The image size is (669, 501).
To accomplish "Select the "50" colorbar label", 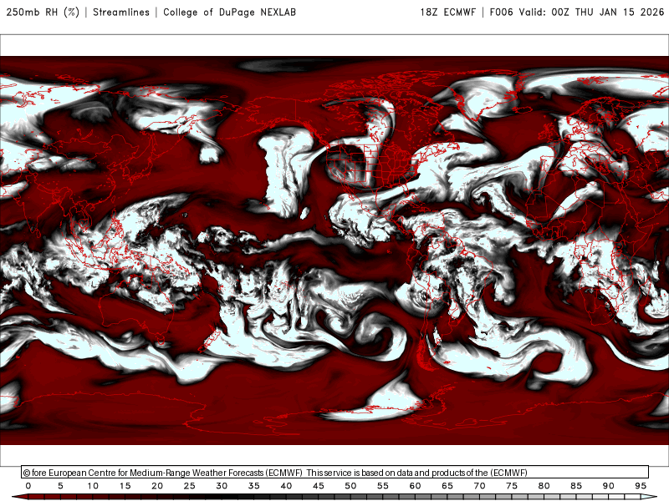I will (350, 486).
